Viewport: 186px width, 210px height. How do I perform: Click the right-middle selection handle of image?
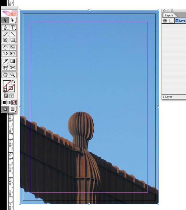(159, 107)
